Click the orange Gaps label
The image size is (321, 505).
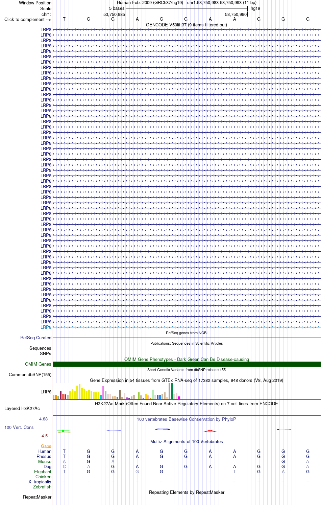pyautogui.click(x=46, y=446)
